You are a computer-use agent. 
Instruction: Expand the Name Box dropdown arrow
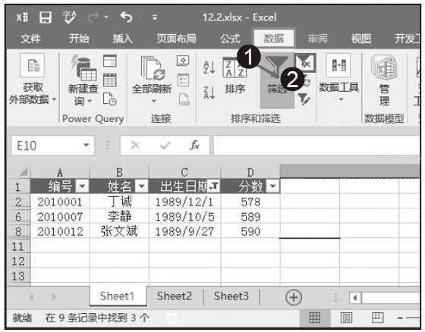tap(87, 145)
